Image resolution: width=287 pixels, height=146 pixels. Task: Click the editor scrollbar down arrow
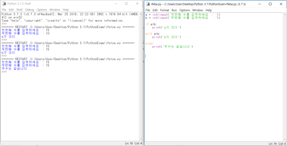click(285, 139)
